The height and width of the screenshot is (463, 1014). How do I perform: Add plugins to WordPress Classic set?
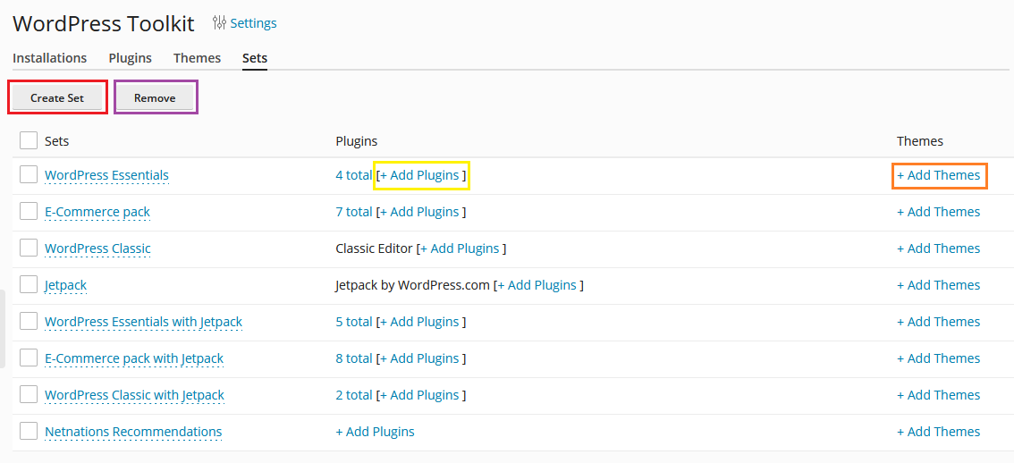pos(460,248)
